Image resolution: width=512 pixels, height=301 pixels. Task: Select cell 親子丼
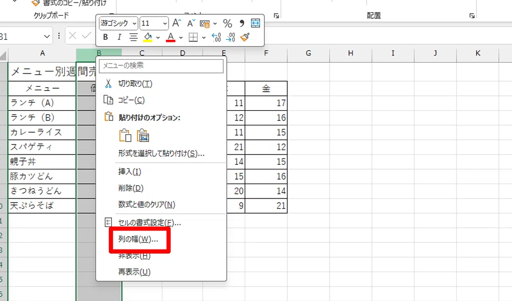(42, 162)
